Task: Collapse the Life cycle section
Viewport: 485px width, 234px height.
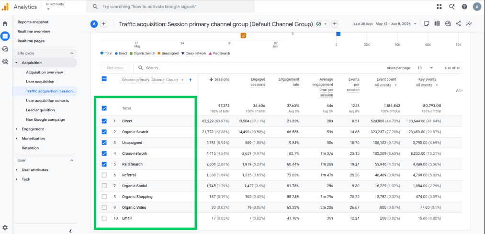Action: pyautogui.click(x=72, y=53)
